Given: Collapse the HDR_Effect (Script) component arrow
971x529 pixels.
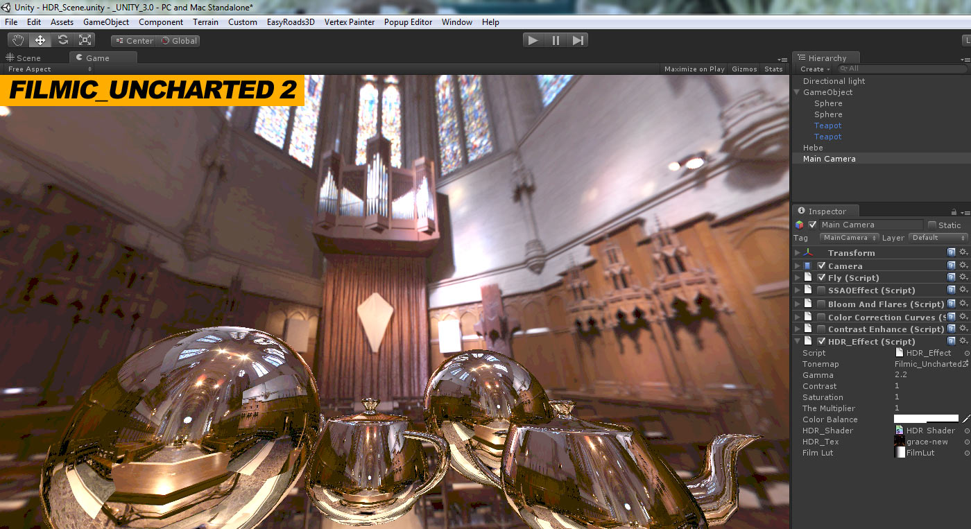Looking at the screenshot, I should click(798, 341).
